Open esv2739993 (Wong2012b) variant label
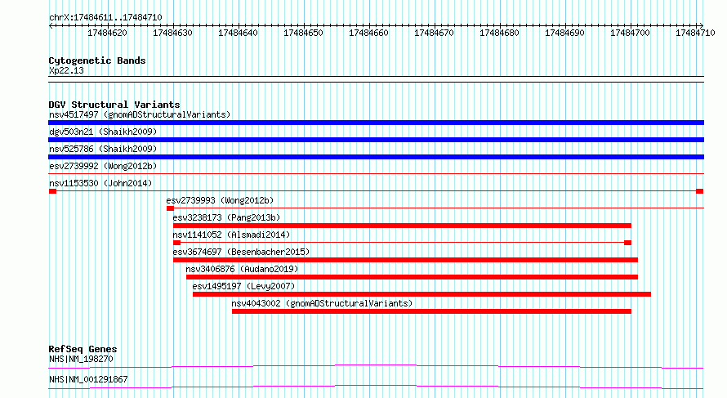The height and width of the screenshot is (398, 727). pyautogui.click(x=221, y=200)
